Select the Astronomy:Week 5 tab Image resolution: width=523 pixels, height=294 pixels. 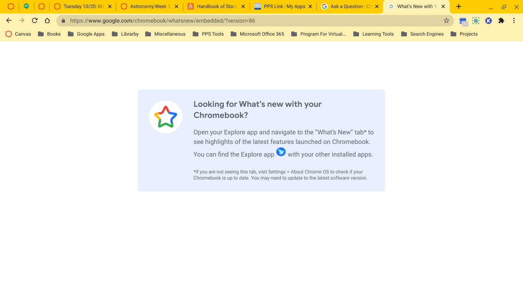148,6
